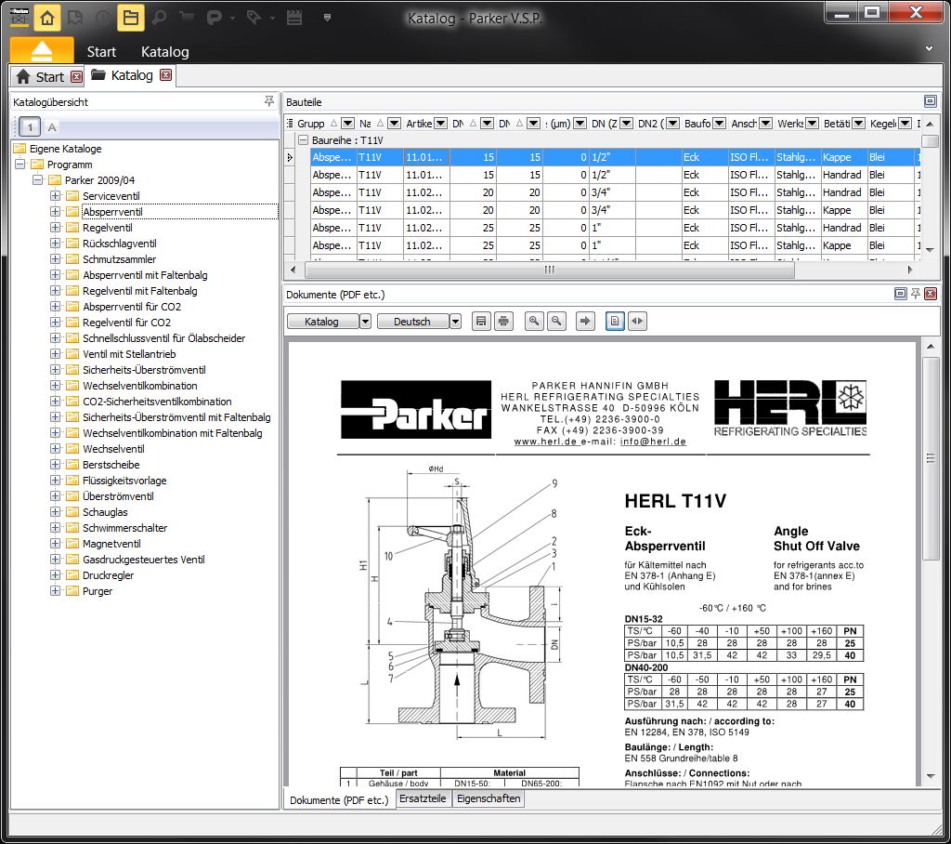The image size is (951, 844).
Task: Open the Katalog document dropdown arrow
Action: point(365,322)
